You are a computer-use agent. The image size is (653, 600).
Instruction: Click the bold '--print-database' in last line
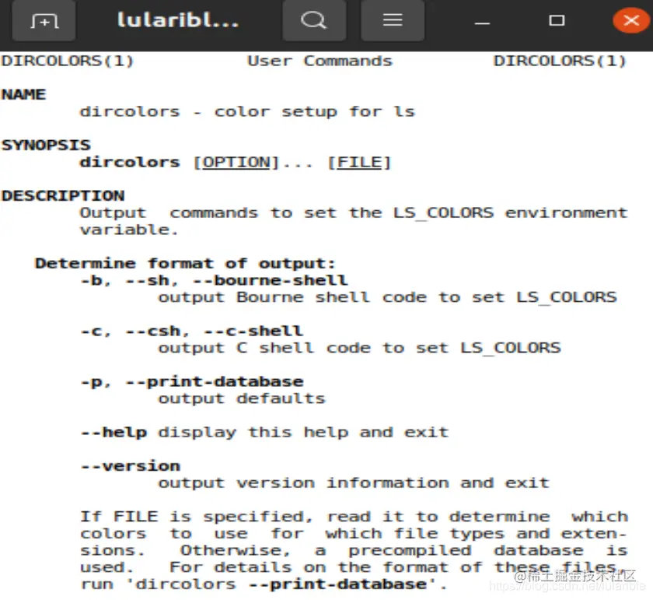pos(337,584)
